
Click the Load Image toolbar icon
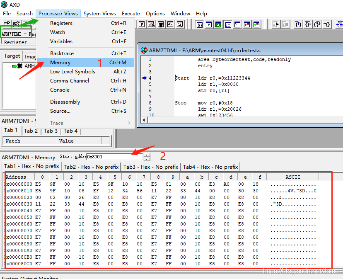click(6, 24)
